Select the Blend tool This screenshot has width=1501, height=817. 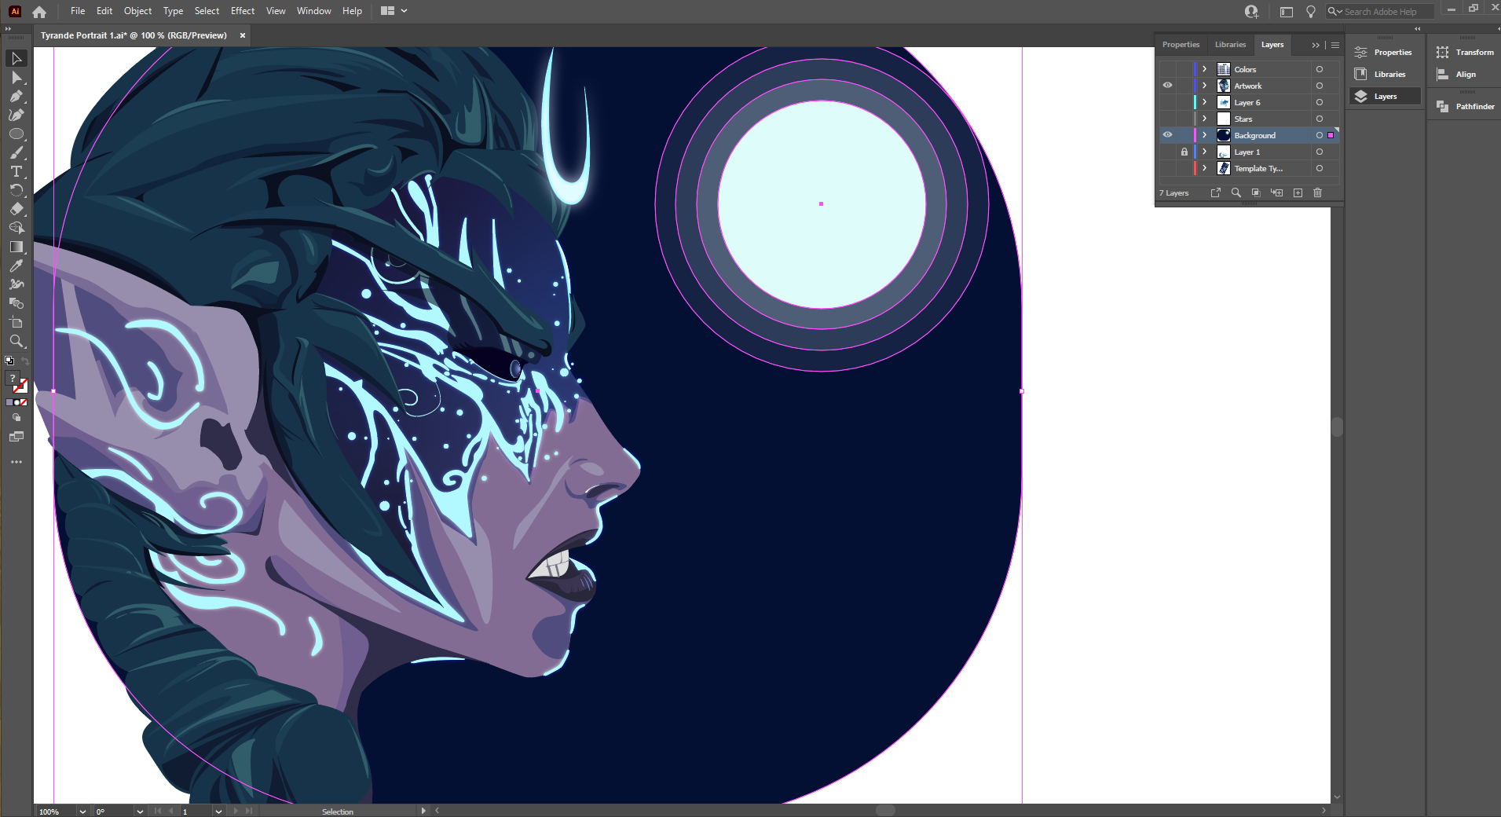[16, 303]
